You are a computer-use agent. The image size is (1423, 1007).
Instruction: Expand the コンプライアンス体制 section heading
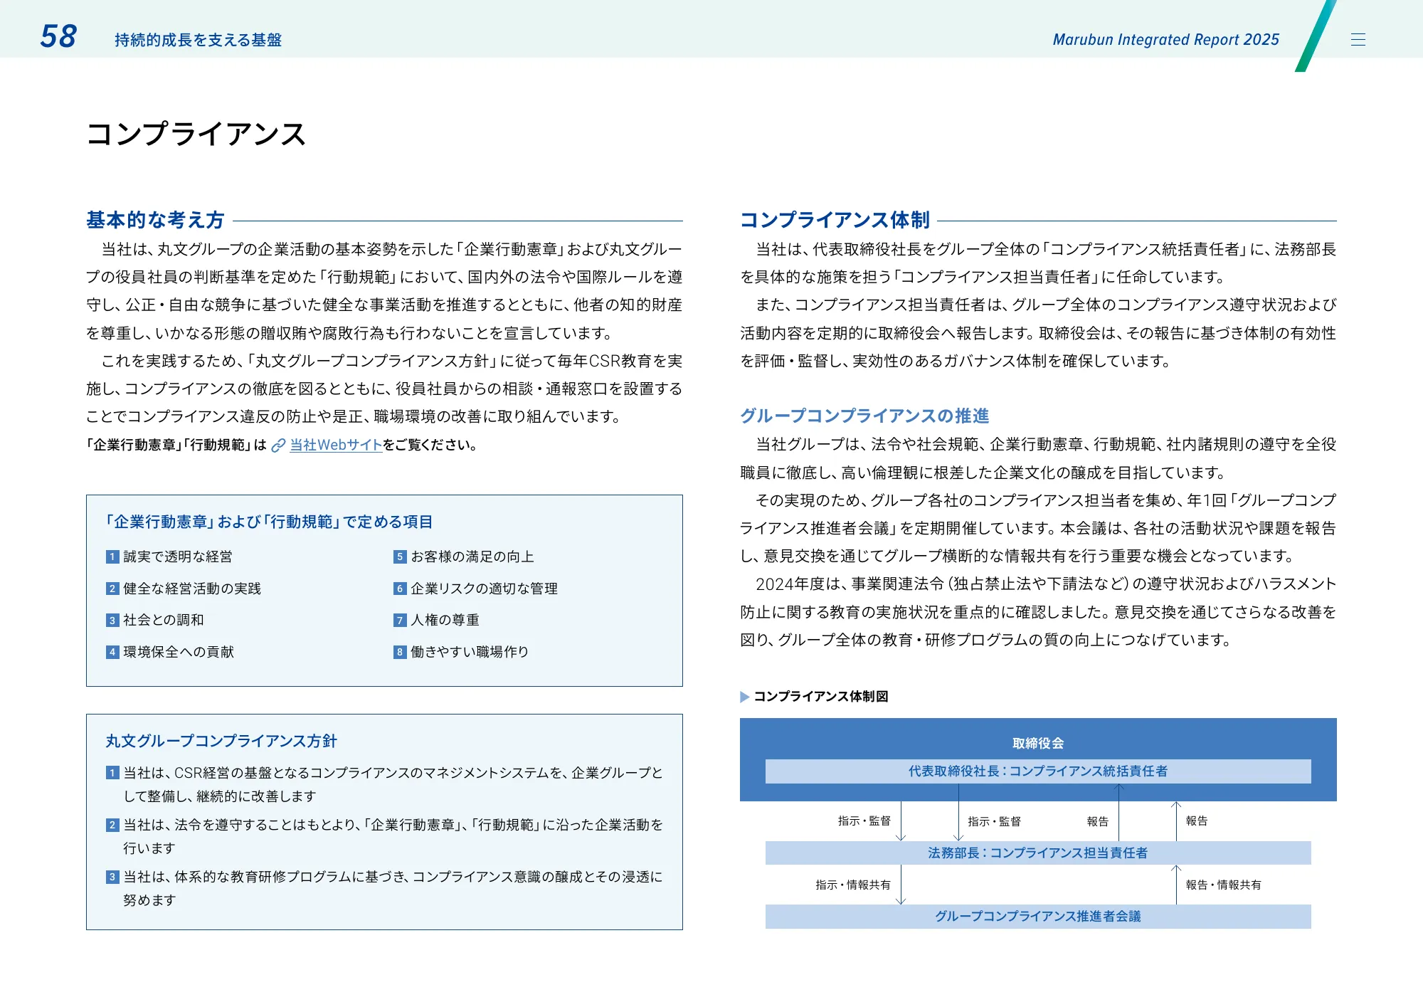[836, 221]
